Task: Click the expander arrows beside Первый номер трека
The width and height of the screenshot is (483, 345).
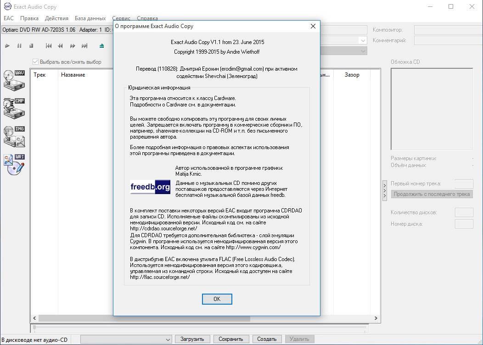Action: (x=384, y=191)
